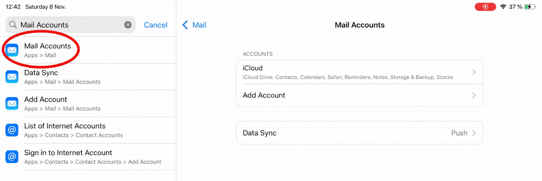Click 'Apps > Mail' path under Mail Accounts
This screenshot has height=181, width=542.
pyautogui.click(x=40, y=55)
